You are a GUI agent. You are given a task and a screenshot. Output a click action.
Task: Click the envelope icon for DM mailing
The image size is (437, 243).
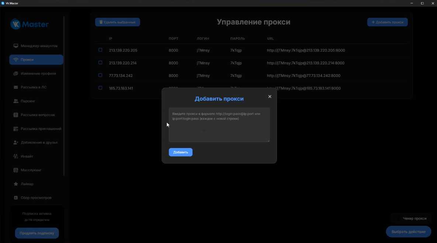coord(16,87)
